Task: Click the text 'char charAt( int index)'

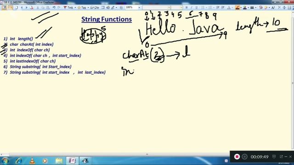Action: tap(32, 44)
